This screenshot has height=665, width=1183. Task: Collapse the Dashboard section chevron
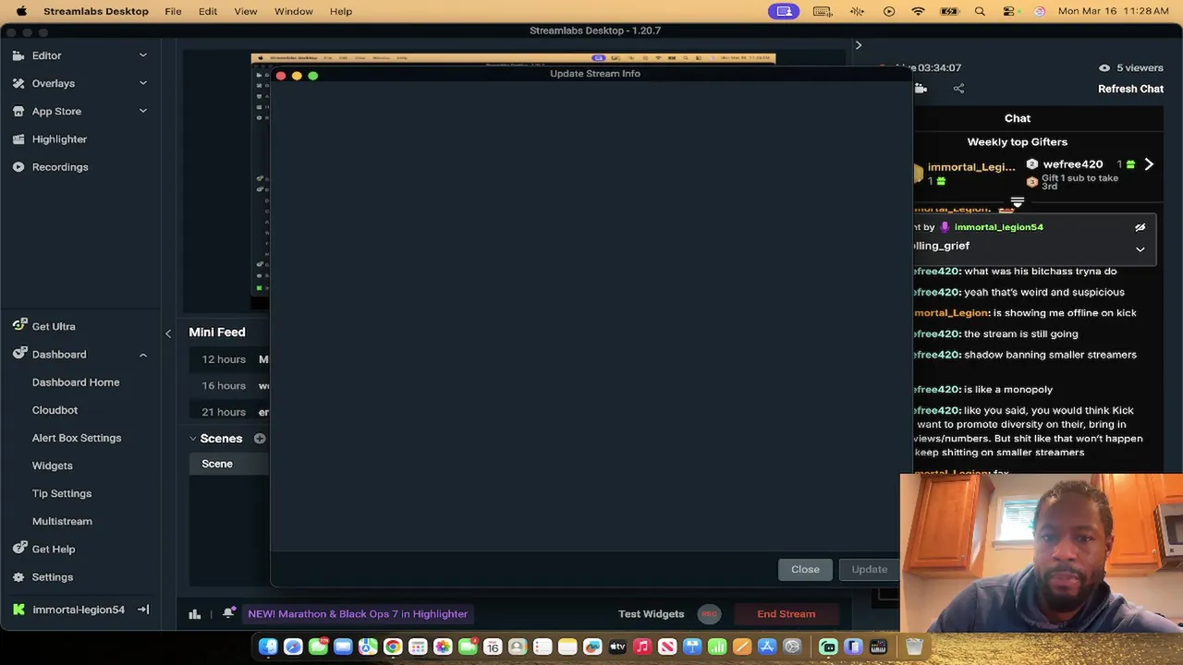143,355
